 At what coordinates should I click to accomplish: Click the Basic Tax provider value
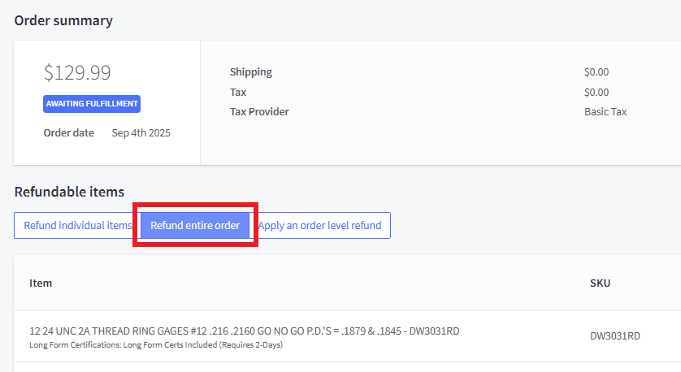point(605,112)
